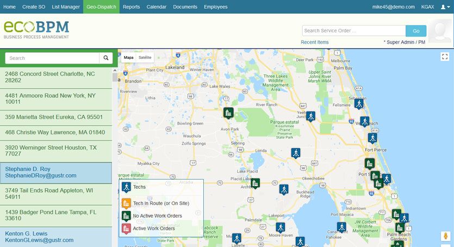Click tech marker near Sebastian
Viewport: 454px width, 247px height.
point(359,104)
